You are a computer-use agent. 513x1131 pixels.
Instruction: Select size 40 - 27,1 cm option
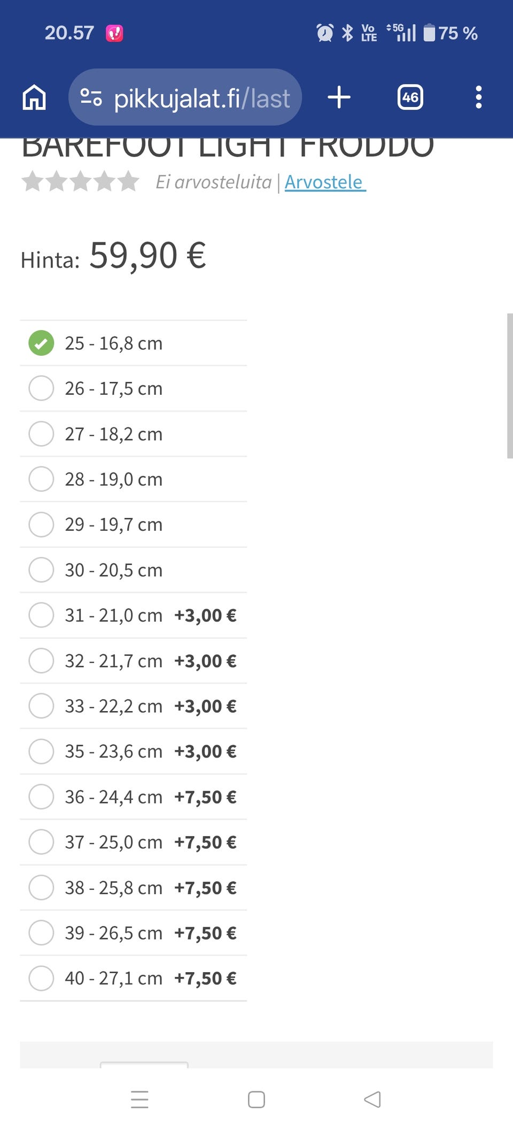[41, 978]
